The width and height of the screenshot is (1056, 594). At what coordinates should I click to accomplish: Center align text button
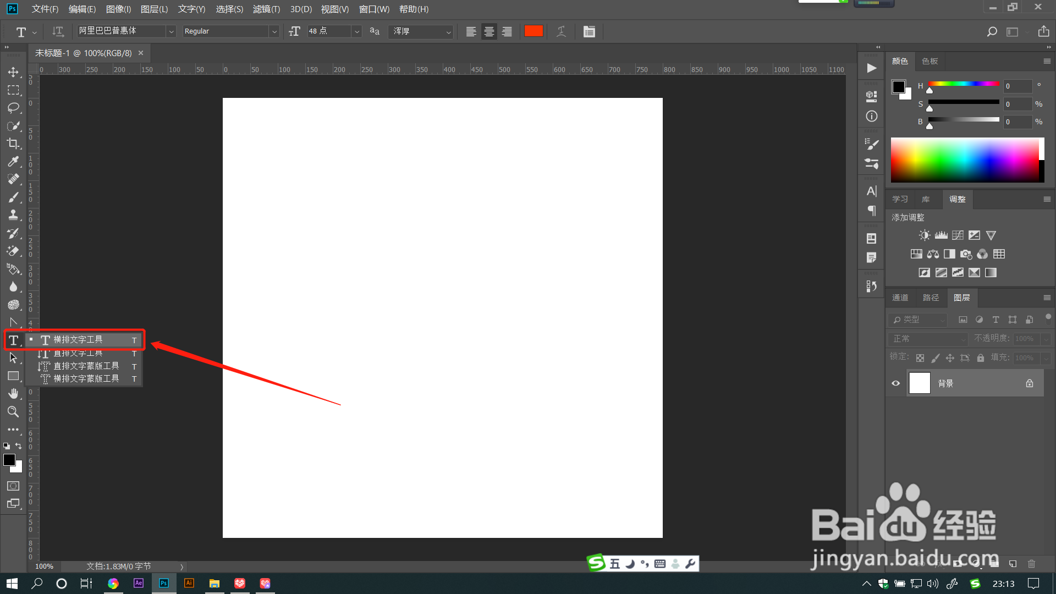click(489, 31)
